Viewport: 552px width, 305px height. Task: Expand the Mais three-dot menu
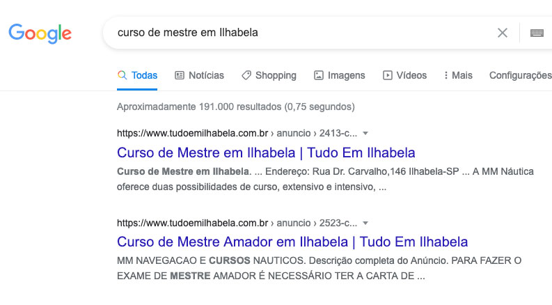457,75
